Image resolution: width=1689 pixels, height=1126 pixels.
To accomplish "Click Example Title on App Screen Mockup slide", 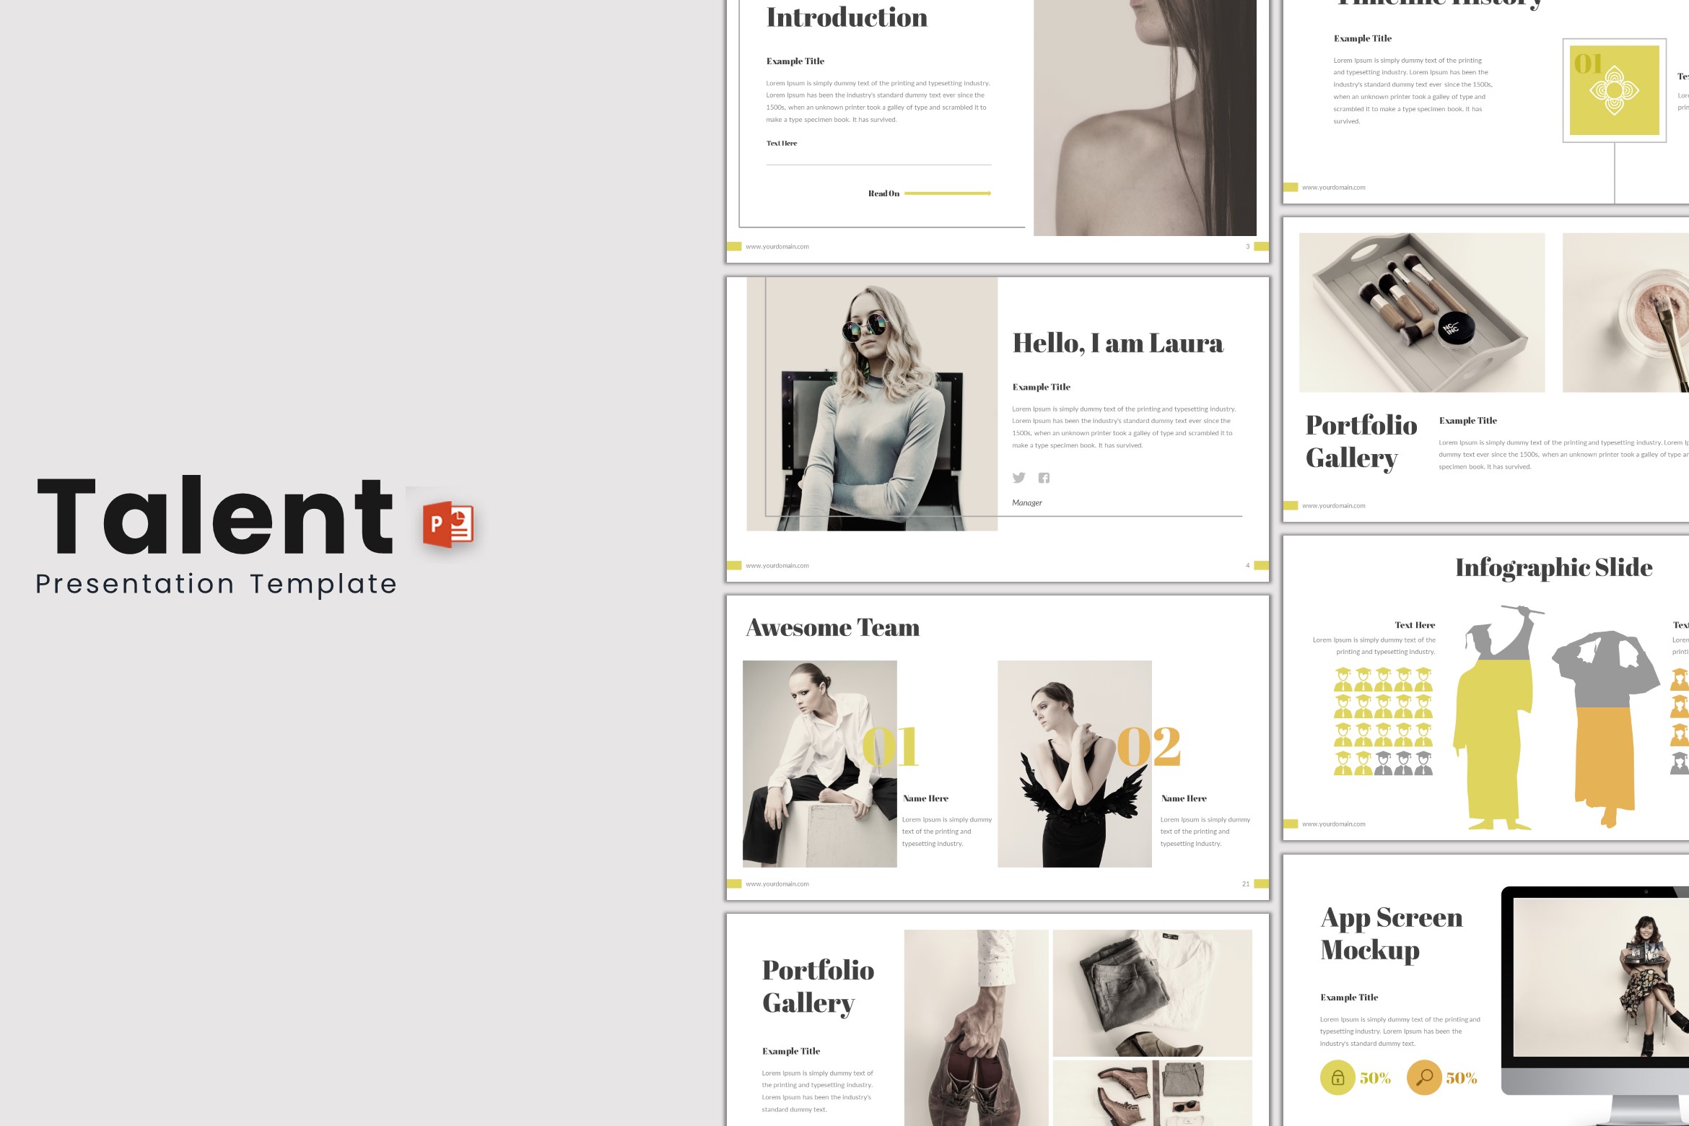I will coord(1349,998).
